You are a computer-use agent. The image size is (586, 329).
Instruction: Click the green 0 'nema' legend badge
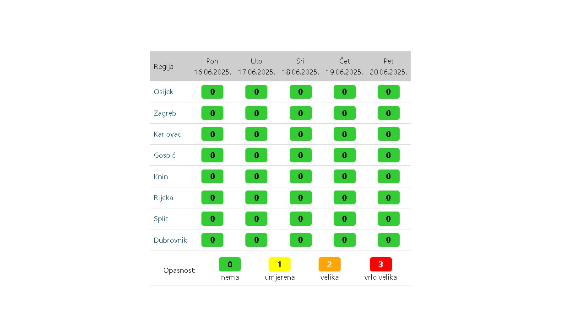coord(230,265)
